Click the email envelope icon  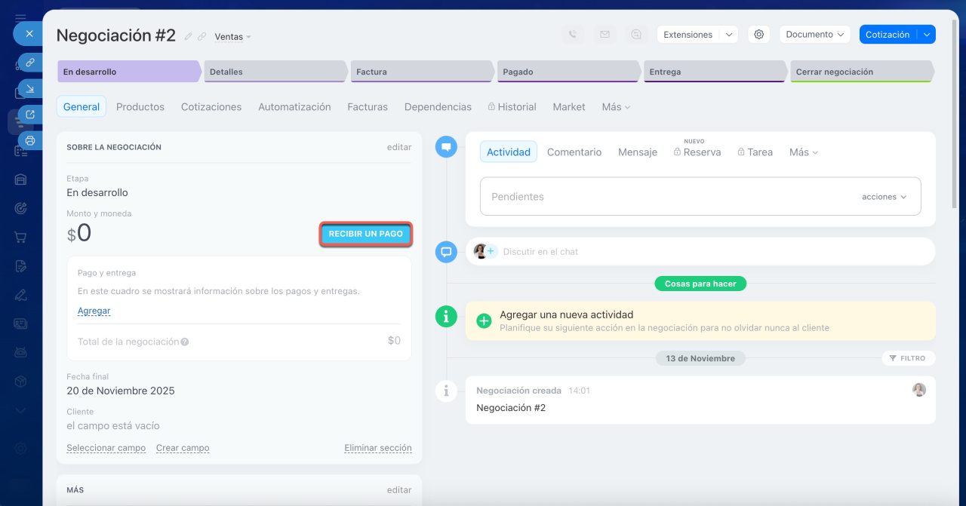coord(605,35)
